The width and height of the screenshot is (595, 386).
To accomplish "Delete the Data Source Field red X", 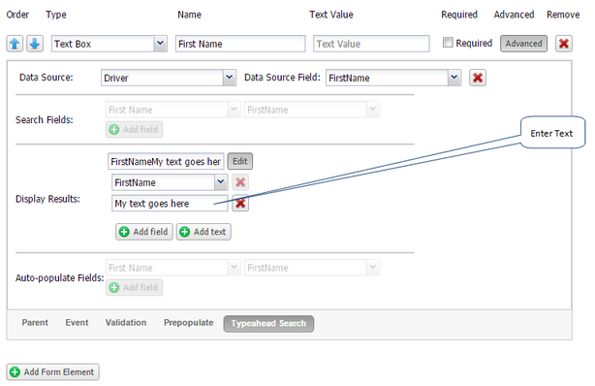I will 478,78.
